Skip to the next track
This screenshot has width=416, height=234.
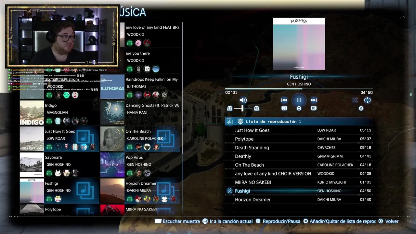pos(314,100)
